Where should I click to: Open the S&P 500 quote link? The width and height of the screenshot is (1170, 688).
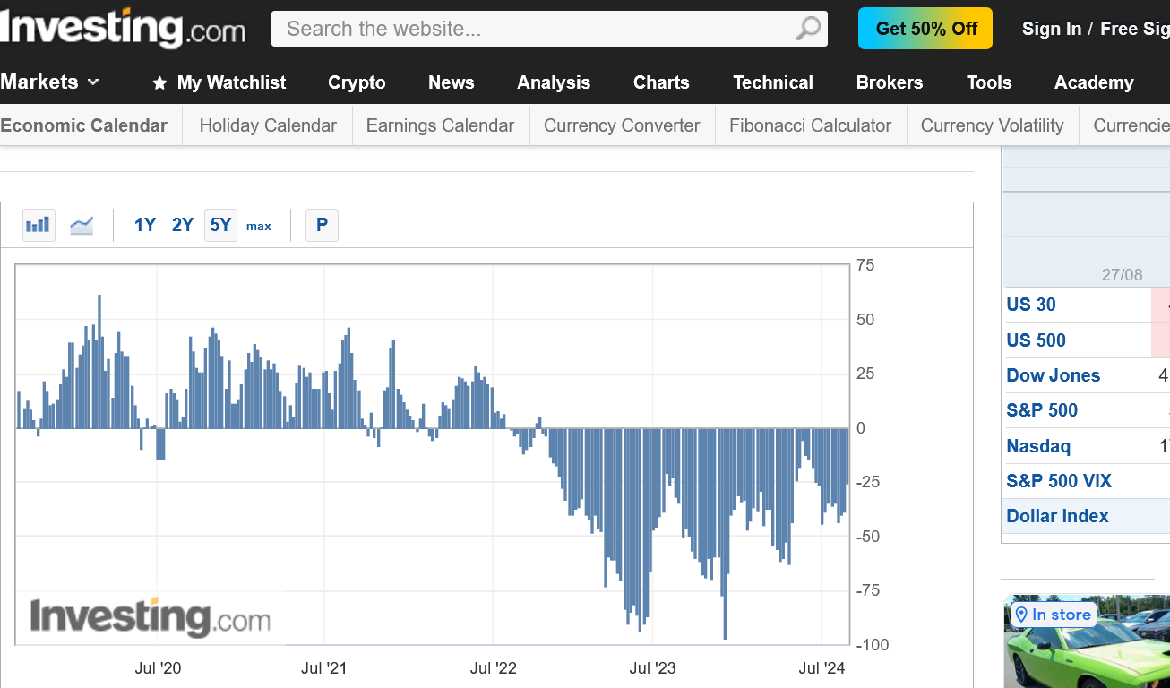1042,410
